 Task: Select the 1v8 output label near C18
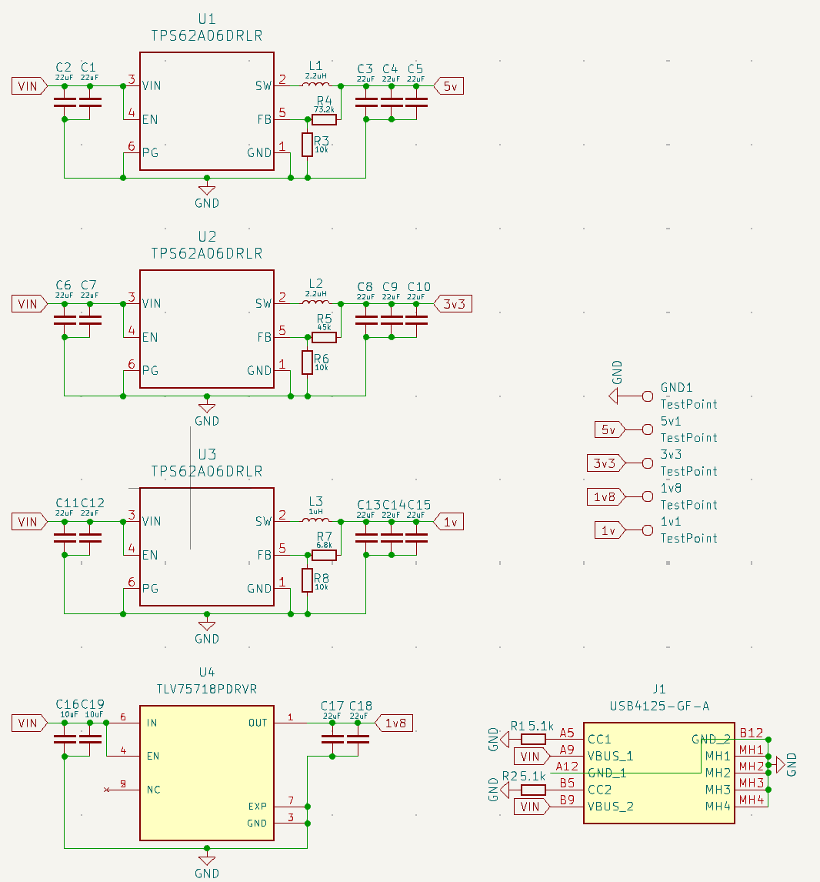394,723
